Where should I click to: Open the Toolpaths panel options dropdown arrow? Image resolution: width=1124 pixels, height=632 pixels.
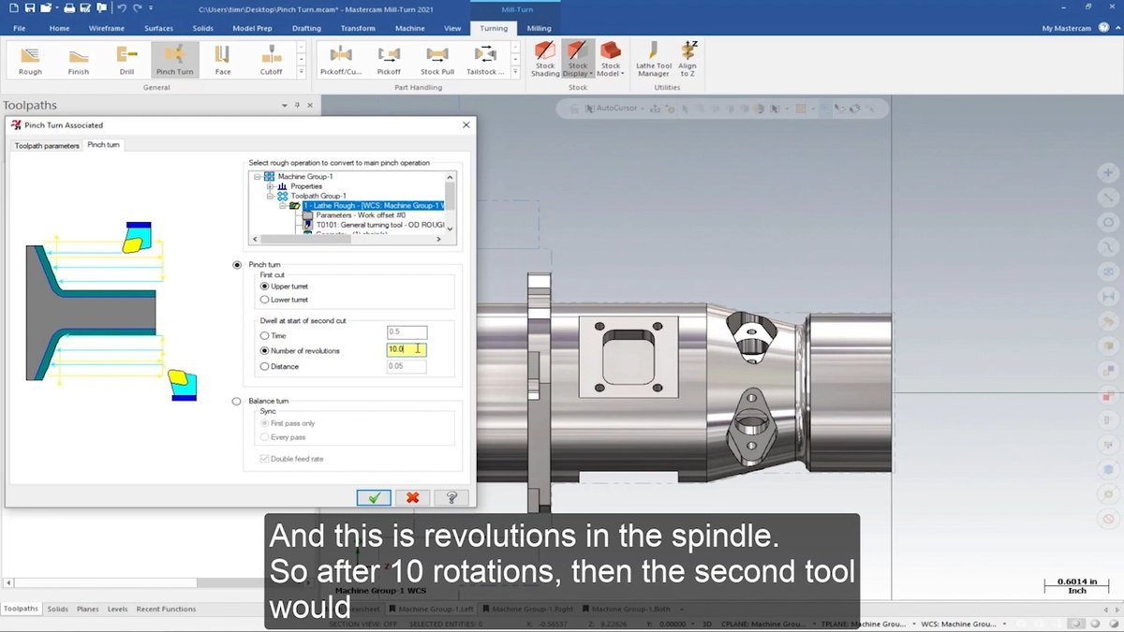pyautogui.click(x=285, y=105)
